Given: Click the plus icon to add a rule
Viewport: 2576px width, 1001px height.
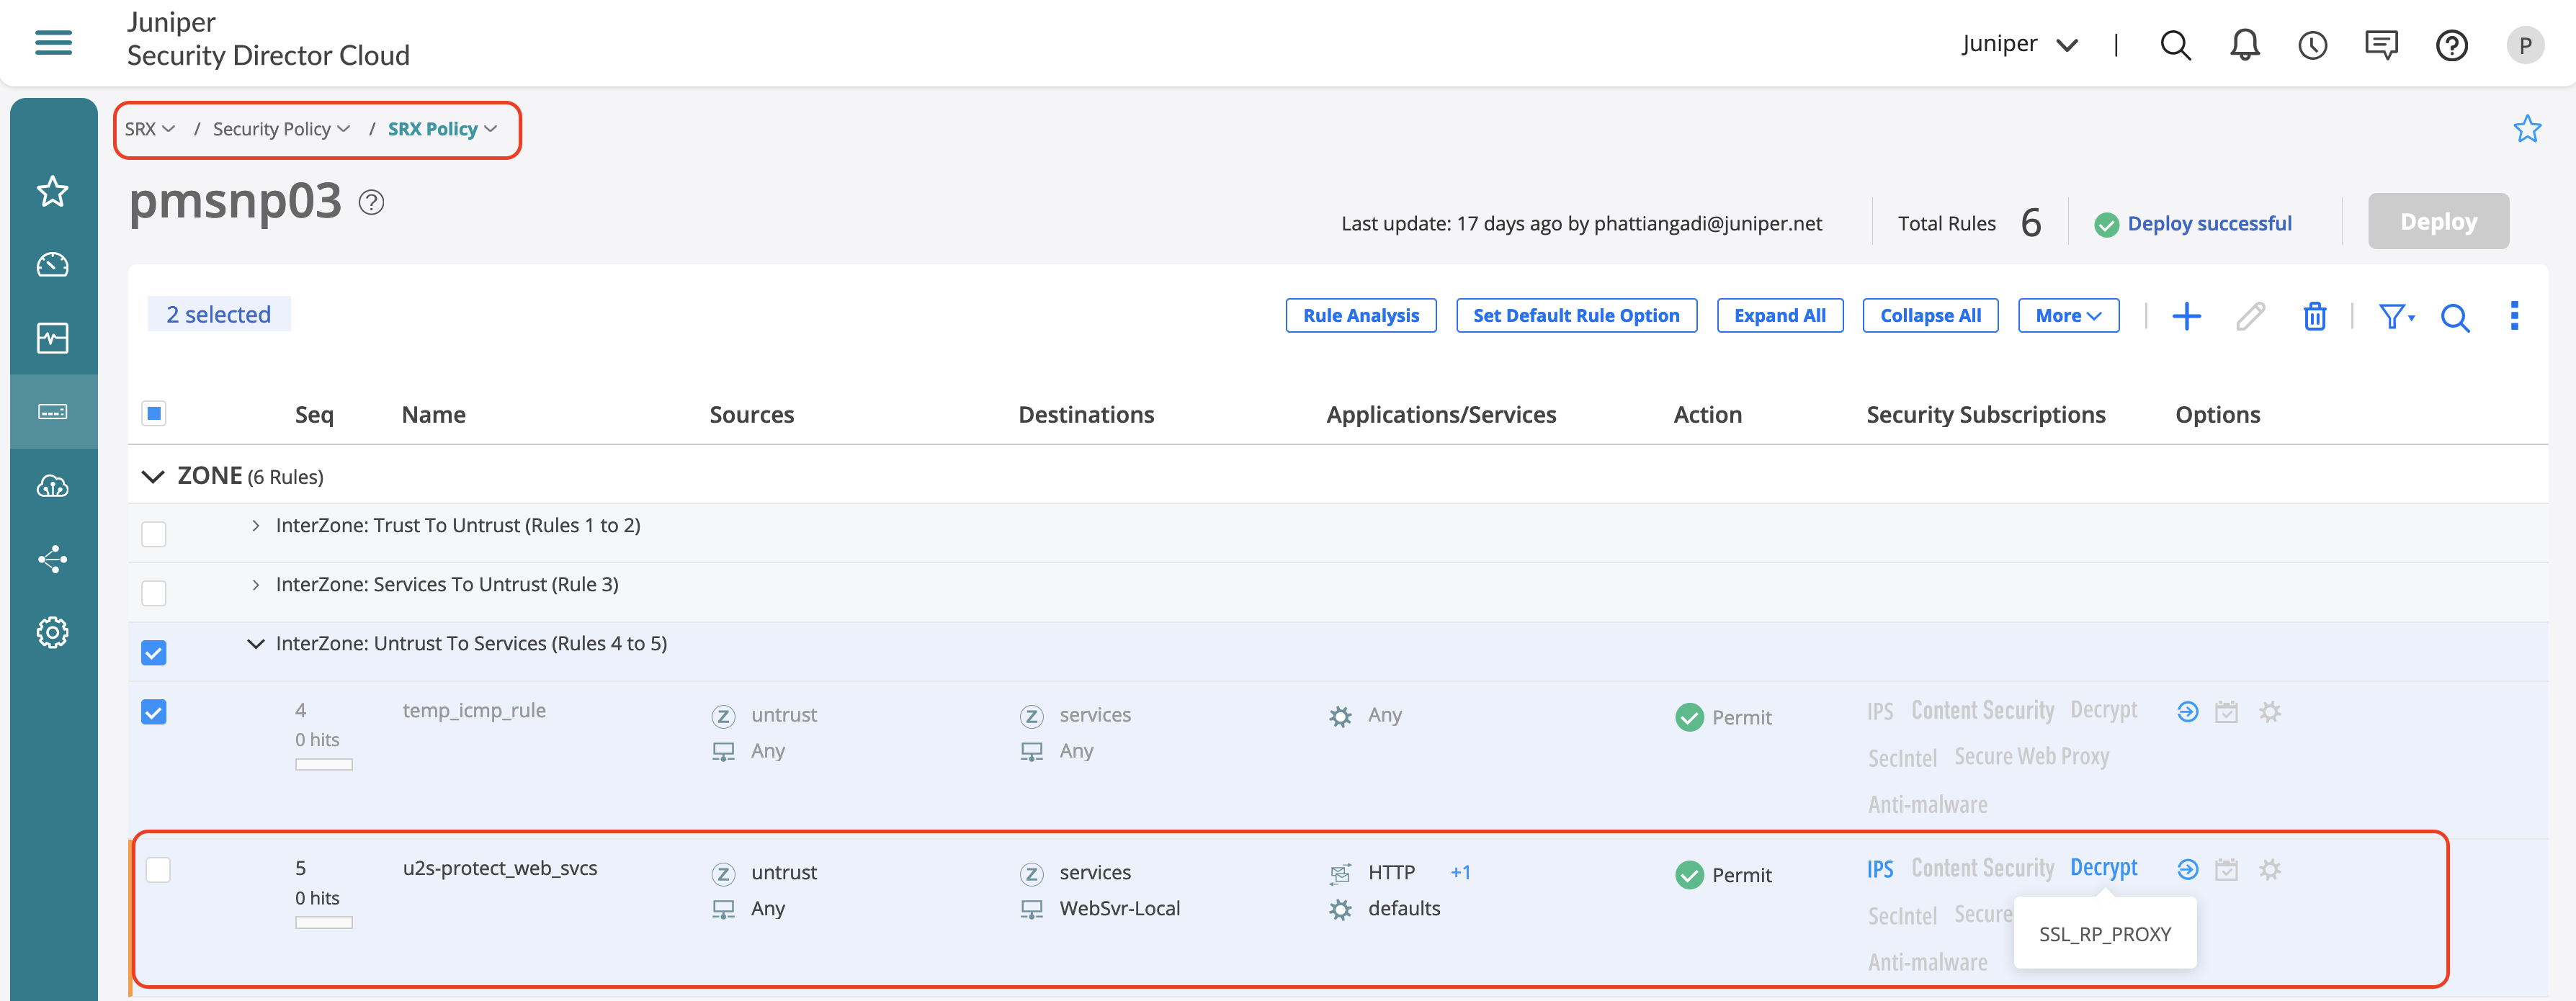Looking at the screenshot, I should 2186,316.
